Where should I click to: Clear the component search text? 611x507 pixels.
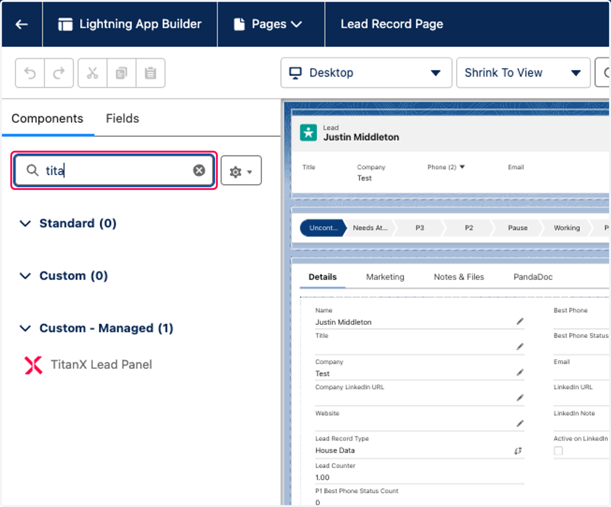tap(199, 170)
